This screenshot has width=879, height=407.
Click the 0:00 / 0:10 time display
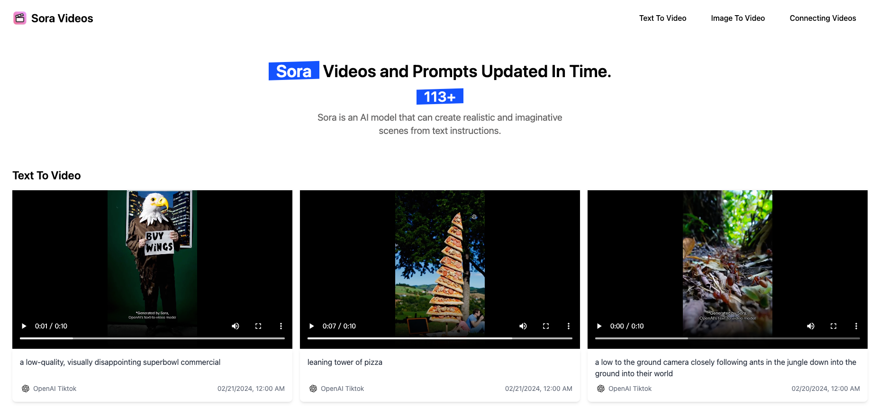point(627,326)
